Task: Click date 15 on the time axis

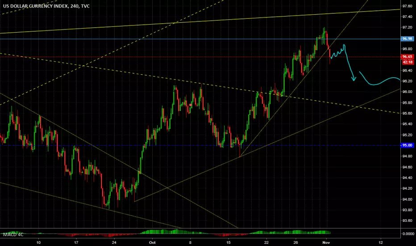Action: (228, 242)
